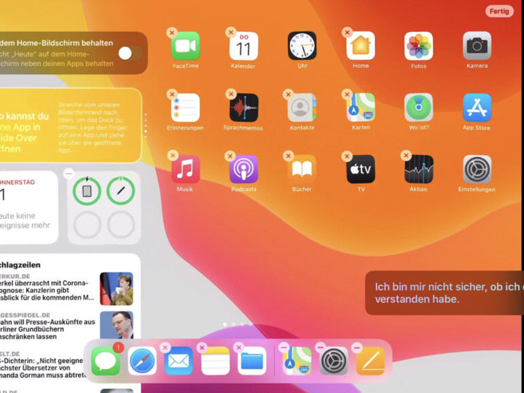The image size is (524, 393).
Task: Toggle the keep on Home-Bildschirm switch
Action: [130, 54]
